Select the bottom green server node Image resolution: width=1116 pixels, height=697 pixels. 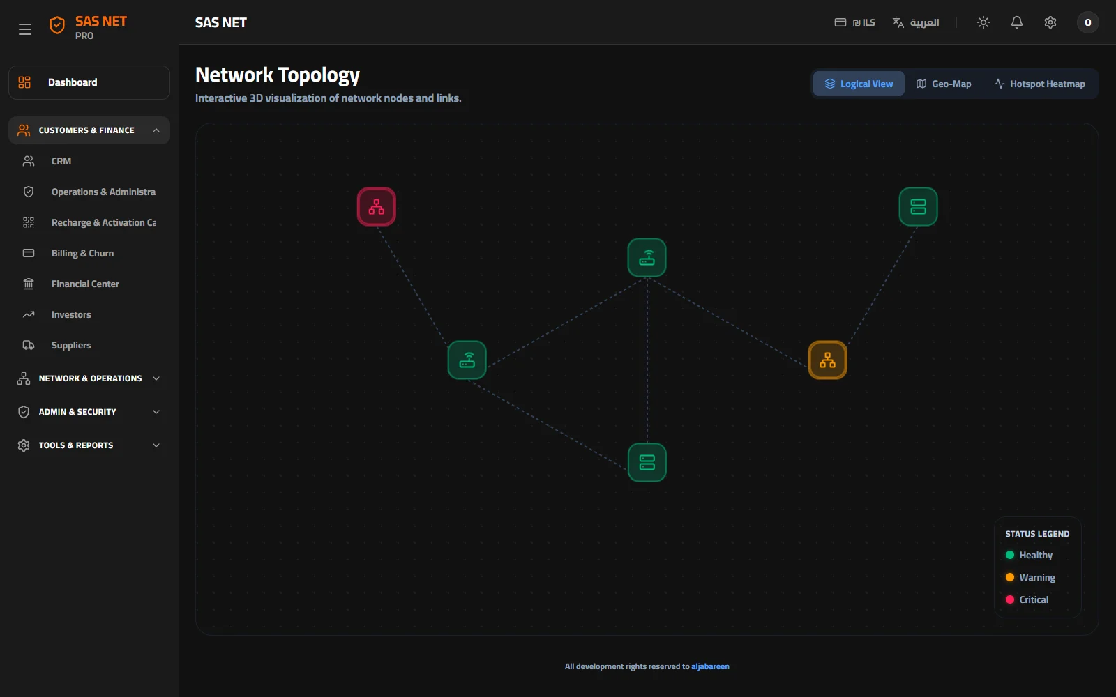tap(647, 463)
